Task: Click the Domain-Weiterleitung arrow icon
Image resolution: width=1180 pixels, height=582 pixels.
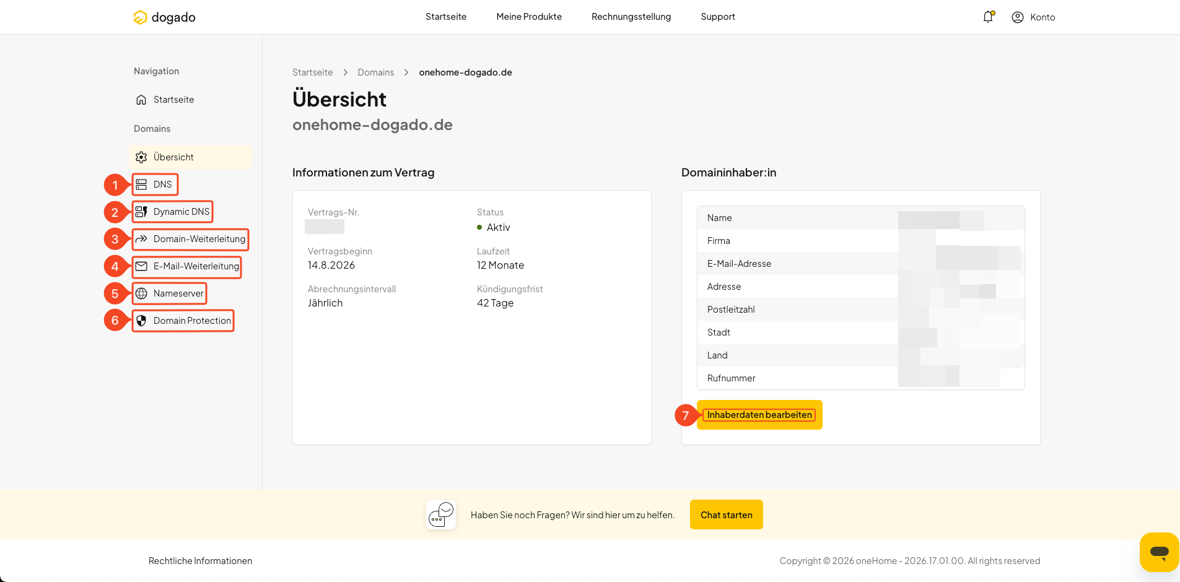Action: click(x=141, y=239)
